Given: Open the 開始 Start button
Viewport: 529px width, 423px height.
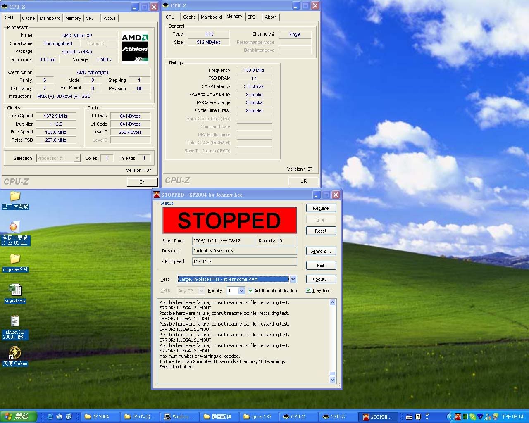Looking at the screenshot, I should pos(19,417).
